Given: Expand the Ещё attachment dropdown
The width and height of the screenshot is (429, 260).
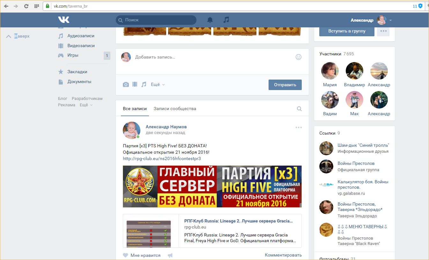Looking at the screenshot, I should (x=158, y=85).
